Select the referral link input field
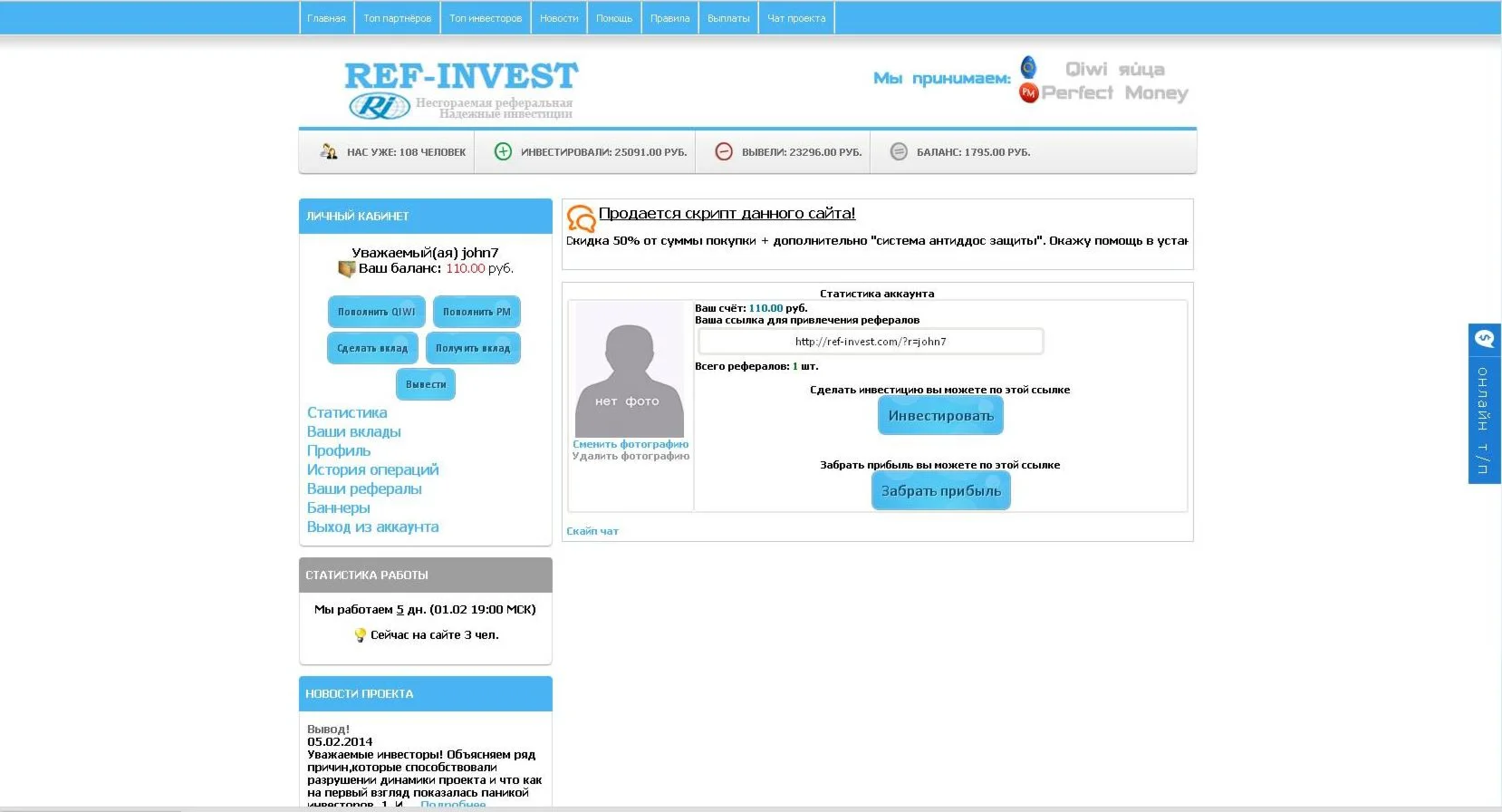1502x812 pixels. pyautogui.click(x=871, y=342)
